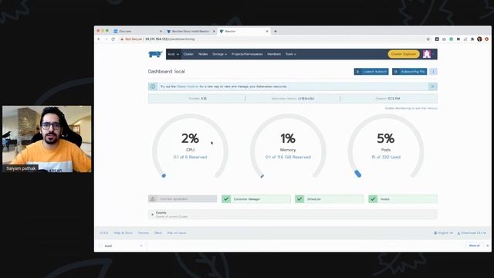
Task: Open the vertical ellipsis actions menu
Action: 433,72
